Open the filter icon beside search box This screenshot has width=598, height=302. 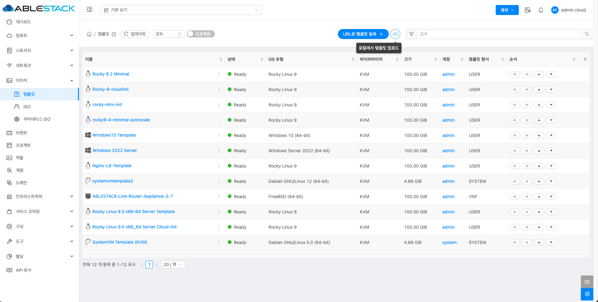[x=411, y=34]
